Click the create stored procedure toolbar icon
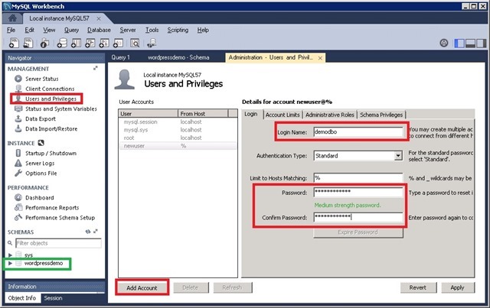Viewport: 490px width, 308px height. pos(104,43)
